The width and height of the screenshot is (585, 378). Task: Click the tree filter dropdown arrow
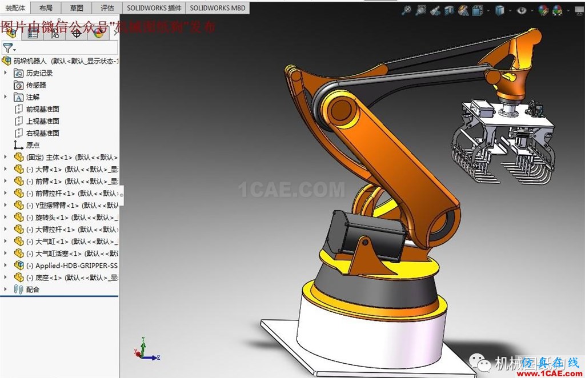14,50
